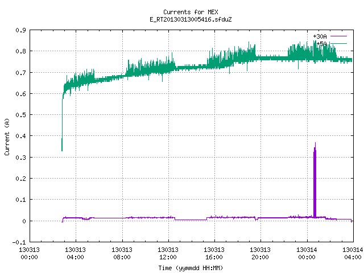Click the 130314 00:00 x-axis tick label
This screenshot has width=364, height=273.
(x=307, y=254)
